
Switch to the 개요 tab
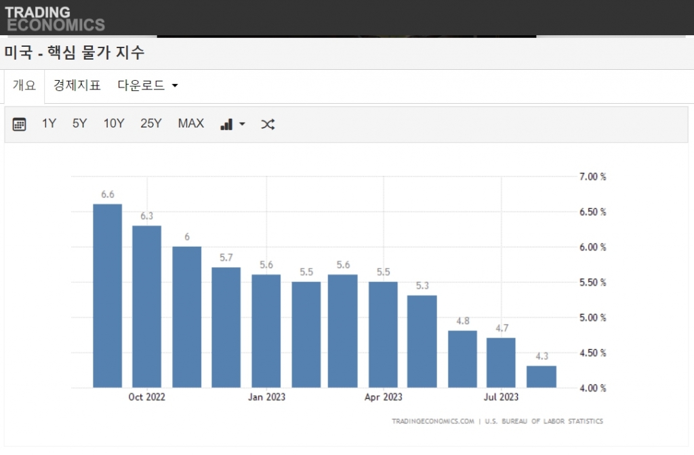[24, 85]
